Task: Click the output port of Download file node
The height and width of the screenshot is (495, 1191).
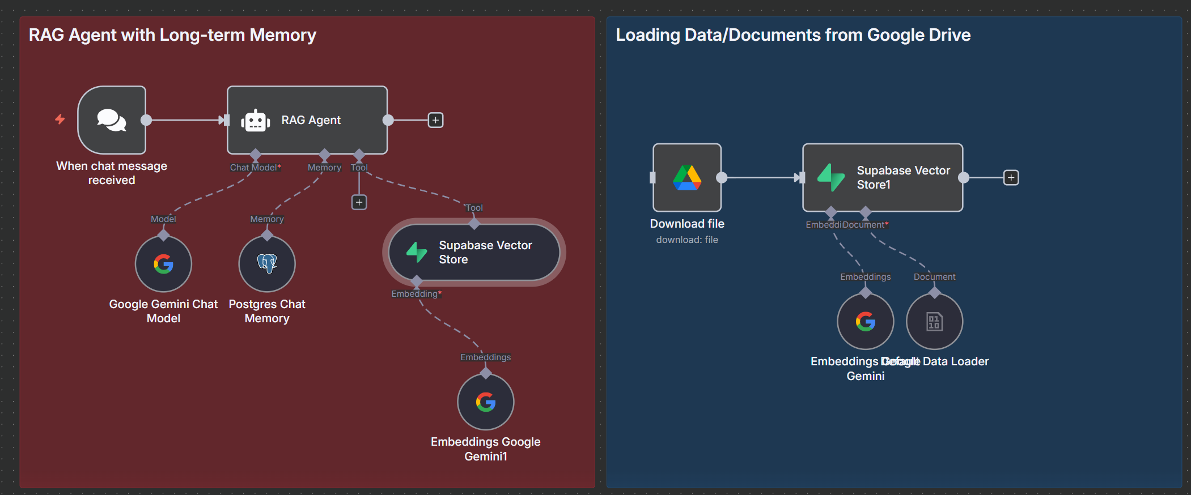Action: coord(722,178)
